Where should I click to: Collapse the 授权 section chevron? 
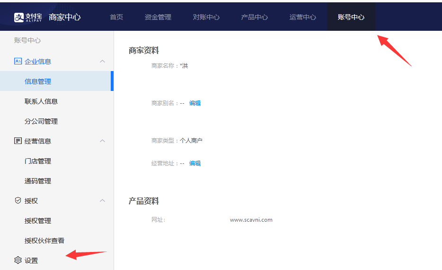tap(102, 200)
